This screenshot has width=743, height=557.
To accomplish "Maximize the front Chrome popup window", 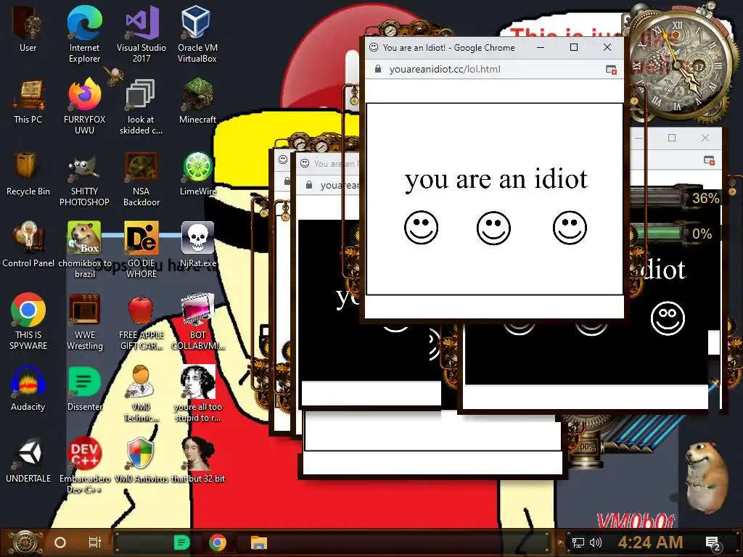I will tap(574, 47).
